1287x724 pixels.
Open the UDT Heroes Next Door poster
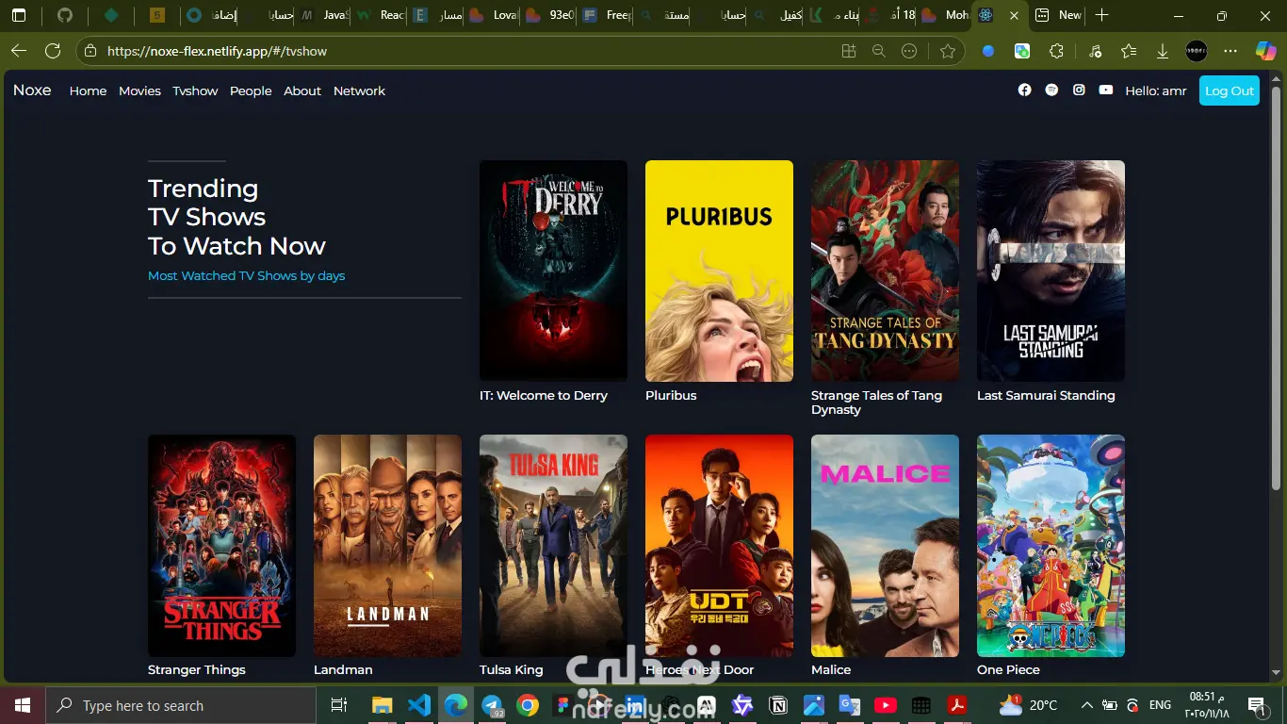tap(719, 546)
